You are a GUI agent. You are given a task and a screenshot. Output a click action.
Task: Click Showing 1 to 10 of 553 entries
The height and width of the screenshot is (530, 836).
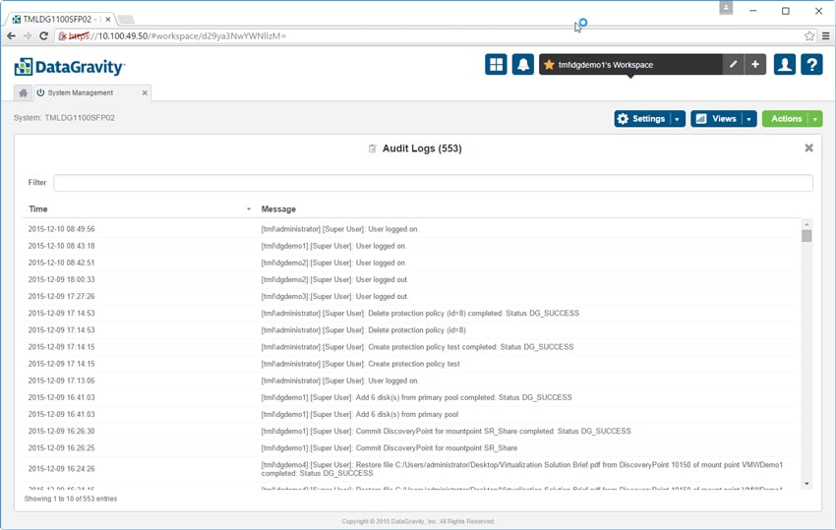pos(71,499)
